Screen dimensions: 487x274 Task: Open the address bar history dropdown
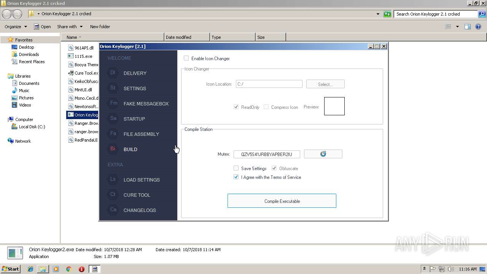pyautogui.click(x=378, y=14)
